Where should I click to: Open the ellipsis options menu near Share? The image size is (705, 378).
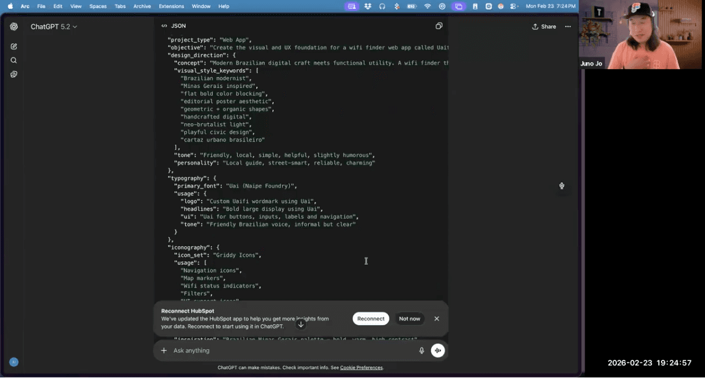coord(568,26)
